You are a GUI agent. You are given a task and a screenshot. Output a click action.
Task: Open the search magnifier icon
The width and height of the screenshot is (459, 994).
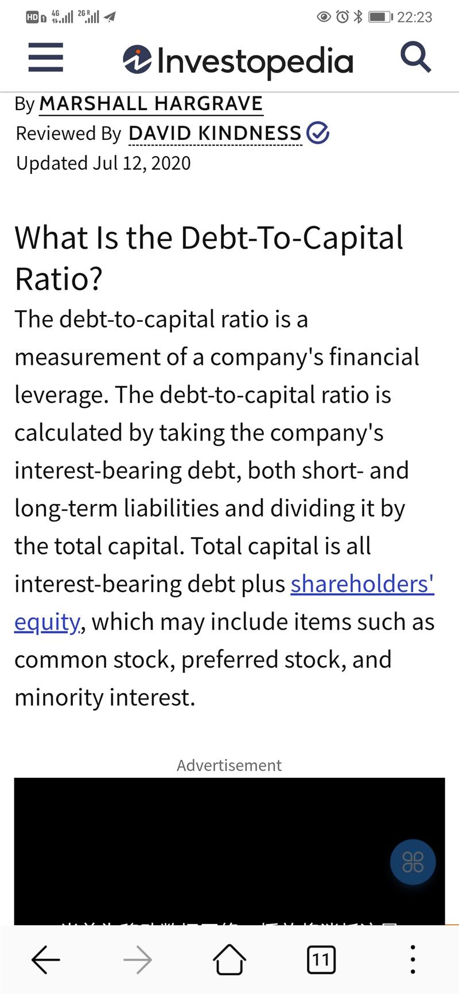coord(415,58)
